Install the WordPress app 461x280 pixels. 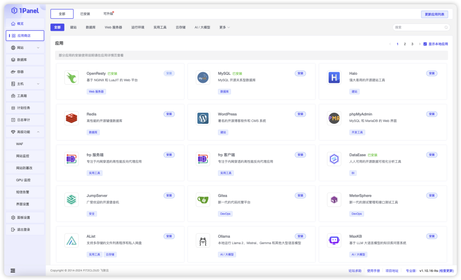(300, 114)
